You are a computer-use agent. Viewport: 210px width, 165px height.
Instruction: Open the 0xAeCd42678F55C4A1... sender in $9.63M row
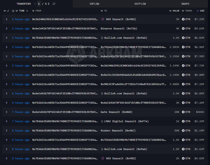[65, 28]
